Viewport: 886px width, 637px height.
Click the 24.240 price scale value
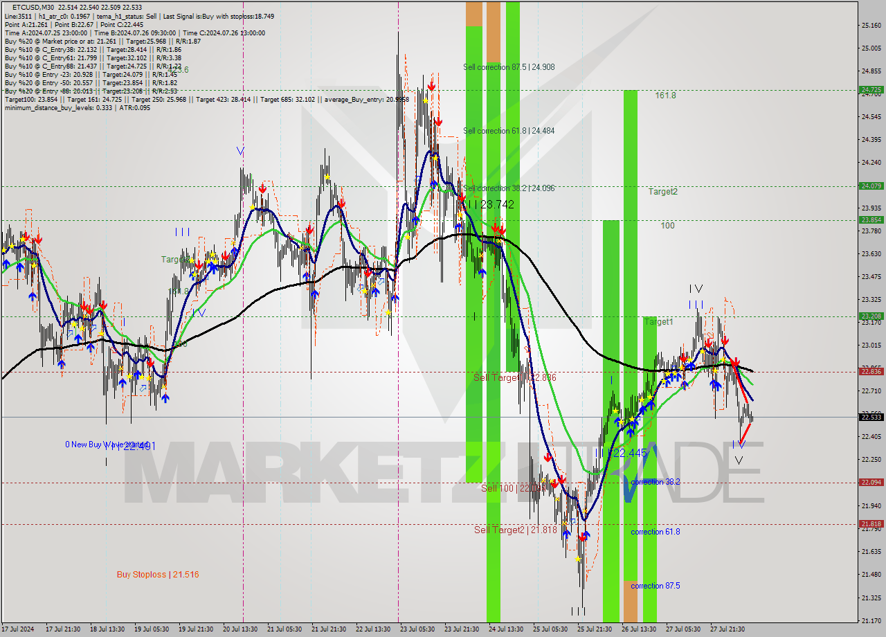tap(871, 163)
